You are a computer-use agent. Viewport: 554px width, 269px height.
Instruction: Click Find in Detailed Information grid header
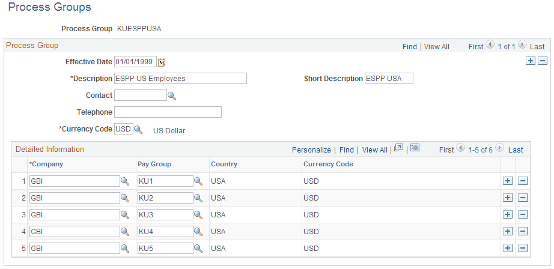click(346, 150)
